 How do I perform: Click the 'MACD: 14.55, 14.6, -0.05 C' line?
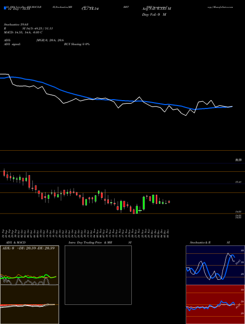point(24,32)
